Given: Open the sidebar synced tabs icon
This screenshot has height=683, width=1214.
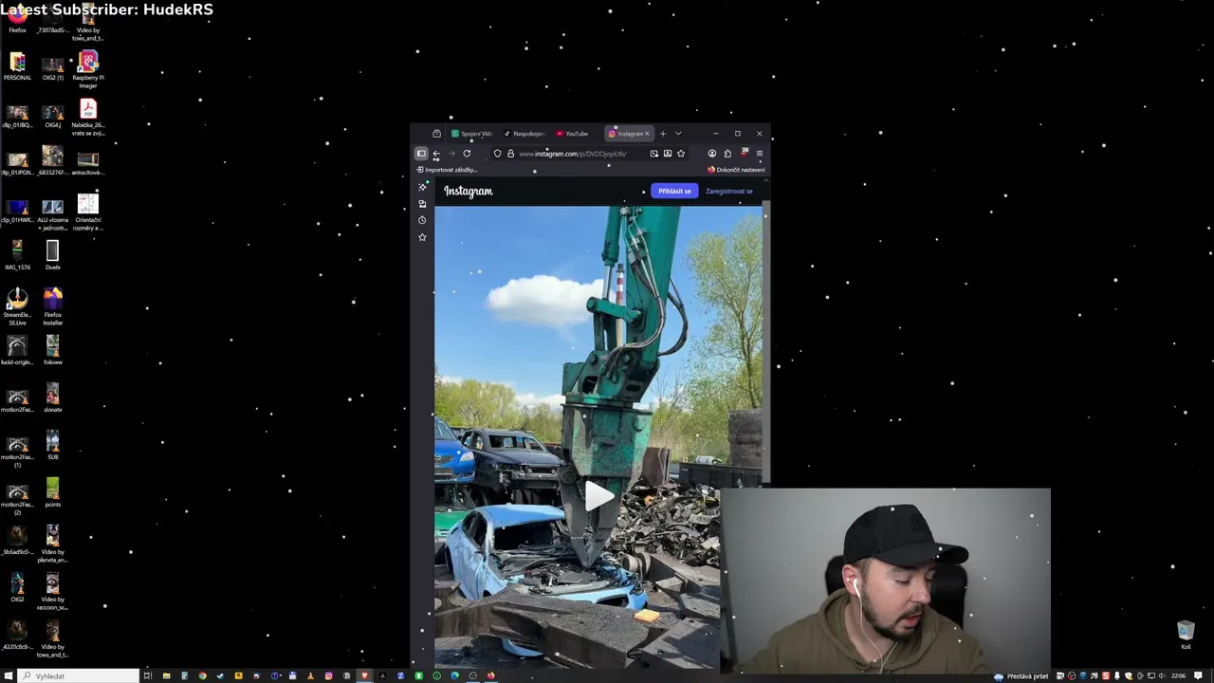Looking at the screenshot, I should pos(422,203).
